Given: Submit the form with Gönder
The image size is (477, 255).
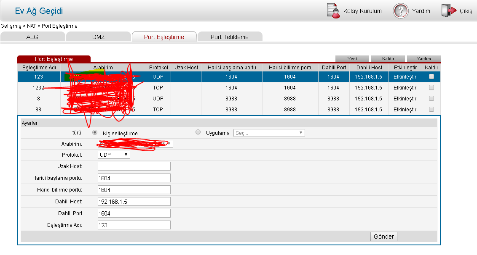Looking at the screenshot, I should click(x=384, y=237).
